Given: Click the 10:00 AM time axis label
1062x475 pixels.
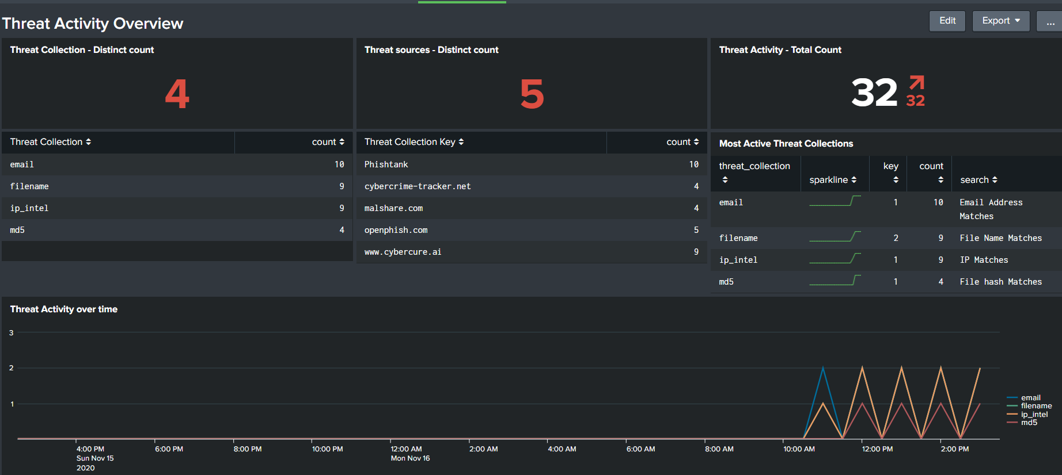Looking at the screenshot, I should tap(799, 449).
